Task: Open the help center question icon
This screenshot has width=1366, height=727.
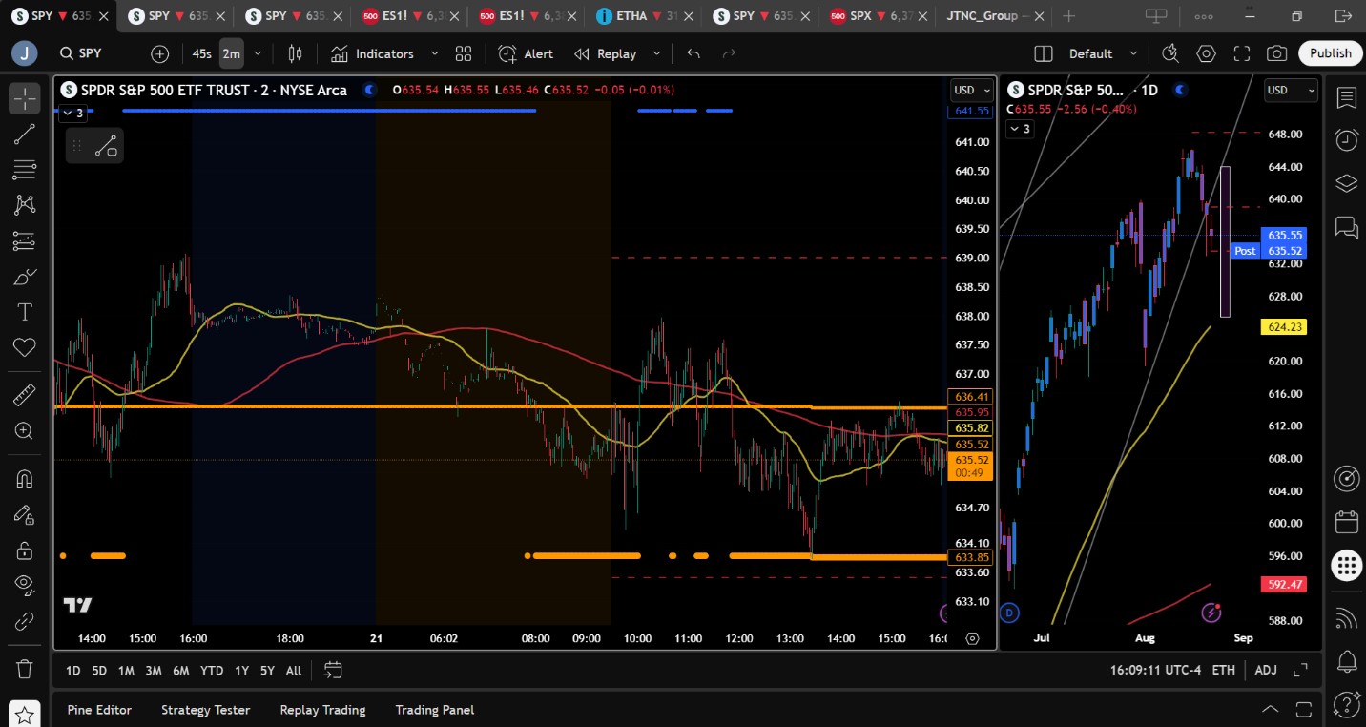Action: pos(1346,705)
